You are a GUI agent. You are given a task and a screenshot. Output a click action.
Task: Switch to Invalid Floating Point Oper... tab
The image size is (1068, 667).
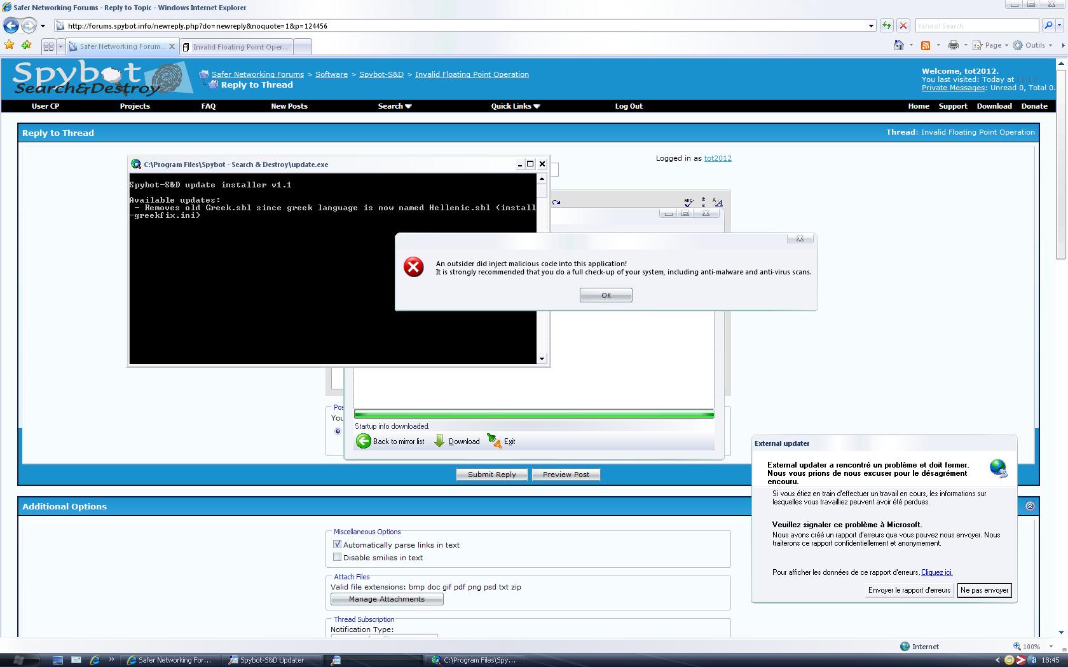coord(236,46)
